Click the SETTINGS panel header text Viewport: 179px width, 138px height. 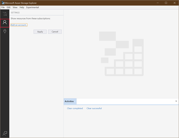[15, 13]
